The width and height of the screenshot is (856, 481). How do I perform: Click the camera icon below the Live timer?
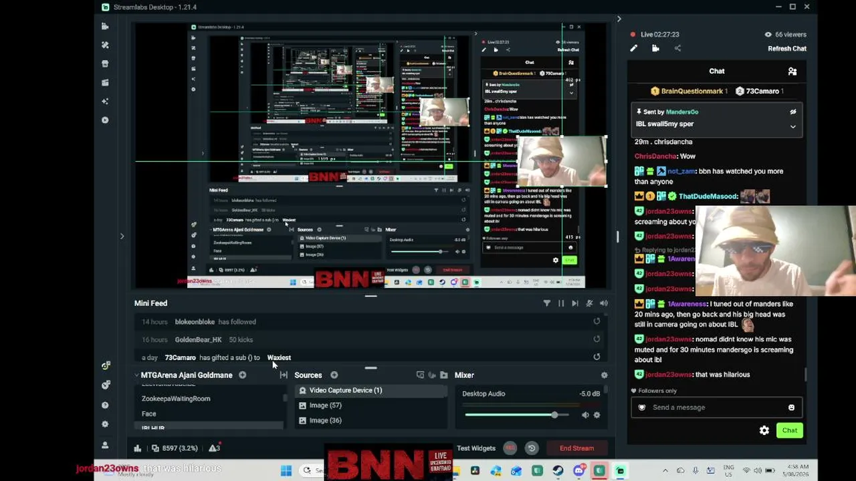tap(655, 48)
